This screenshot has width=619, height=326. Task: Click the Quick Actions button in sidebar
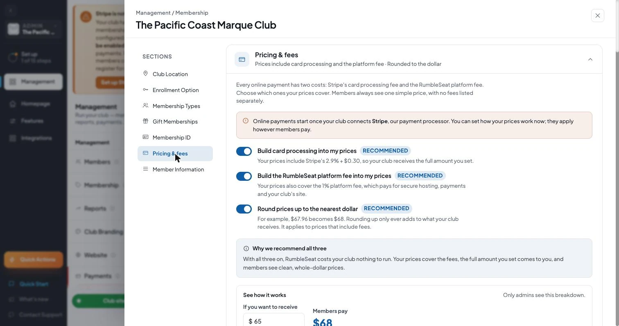point(34,260)
